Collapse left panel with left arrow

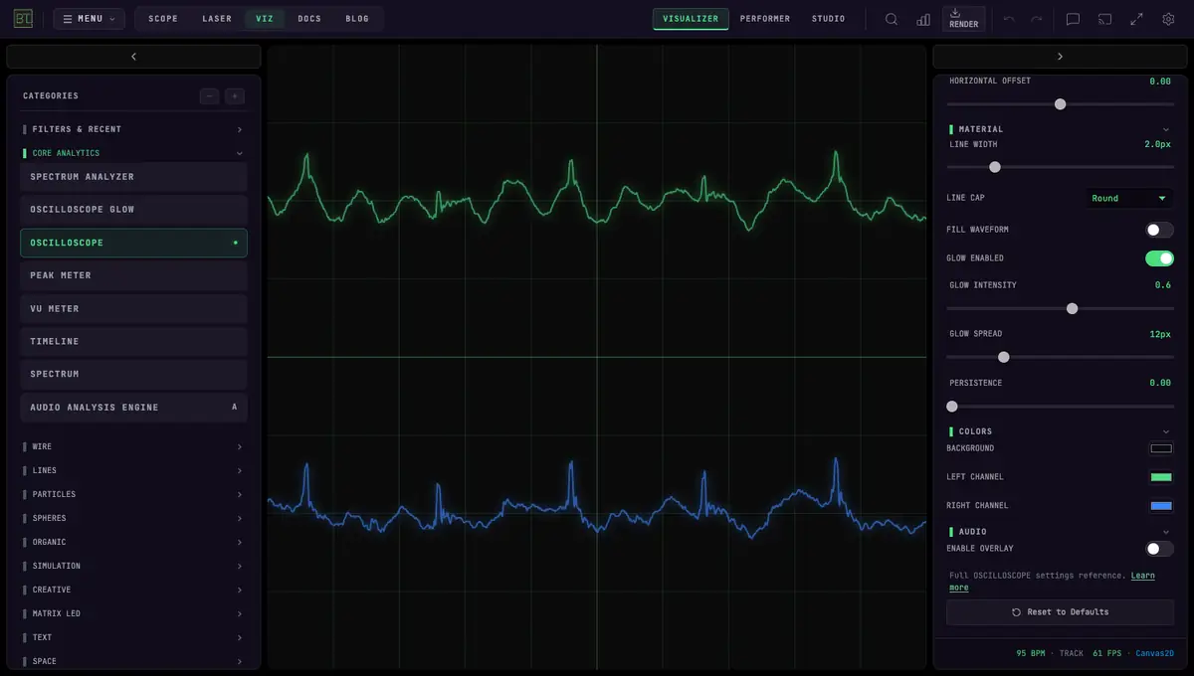coord(133,57)
